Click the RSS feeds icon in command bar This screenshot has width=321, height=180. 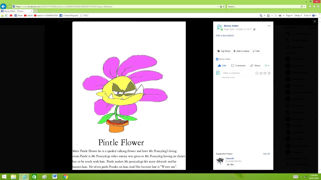coord(268,15)
